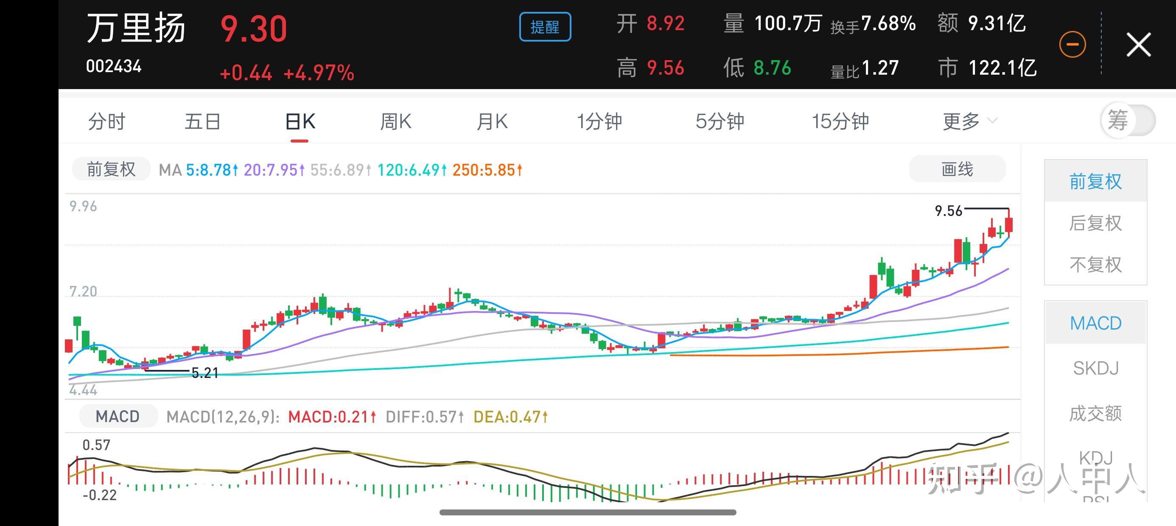This screenshot has width=1176, height=526.
Task: Switch to the 分时 tab
Action: click(x=106, y=120)
